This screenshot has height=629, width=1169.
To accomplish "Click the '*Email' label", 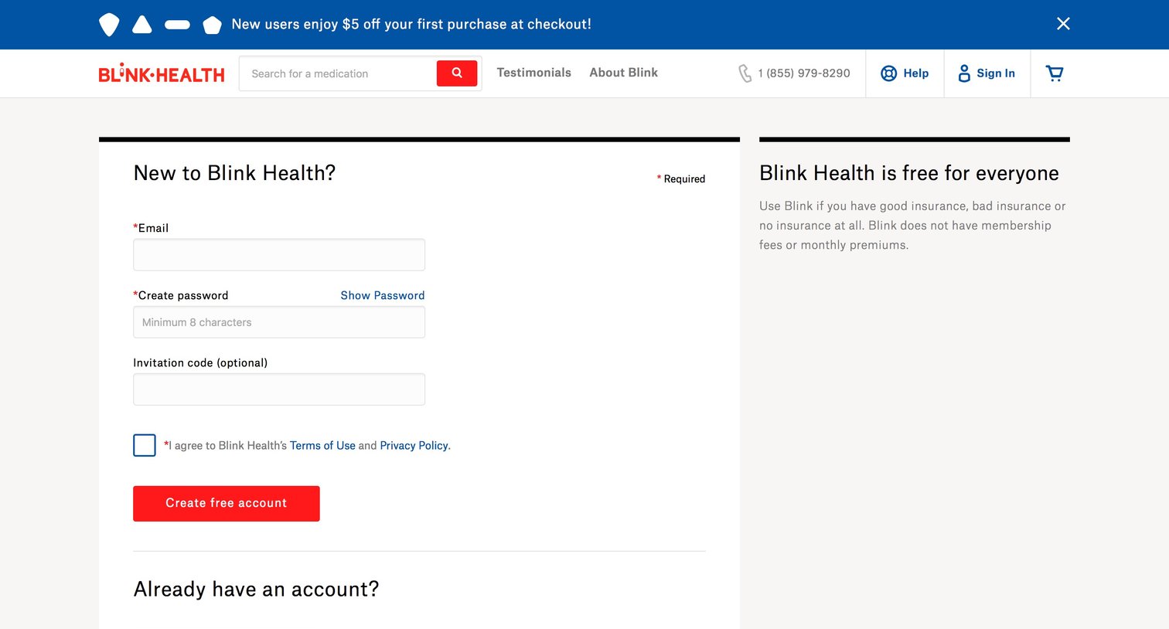I will click(x=151, y=228).
